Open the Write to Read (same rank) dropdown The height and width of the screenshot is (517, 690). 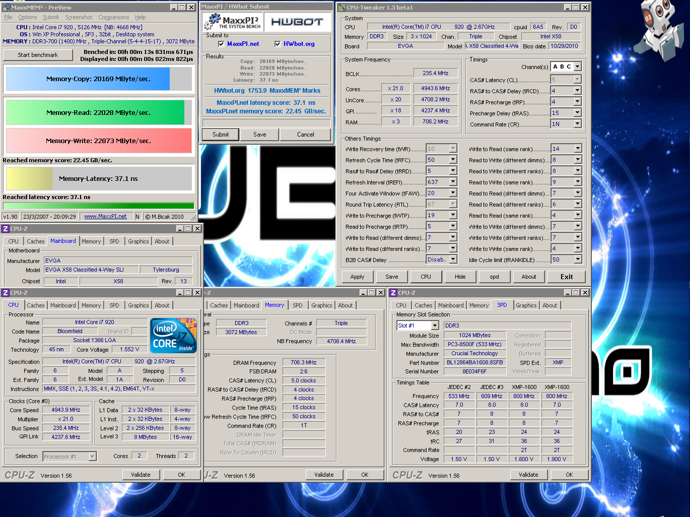click(578, 149)
